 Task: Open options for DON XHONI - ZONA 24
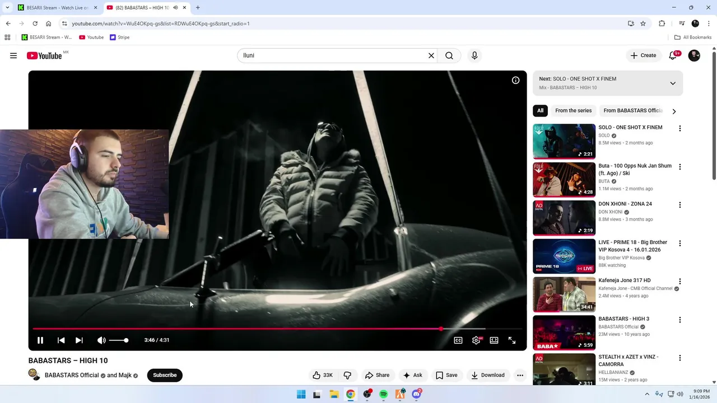680,205
